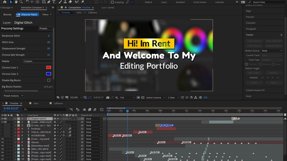Take a snapshot with camera icon

click(x=108, y=97)
